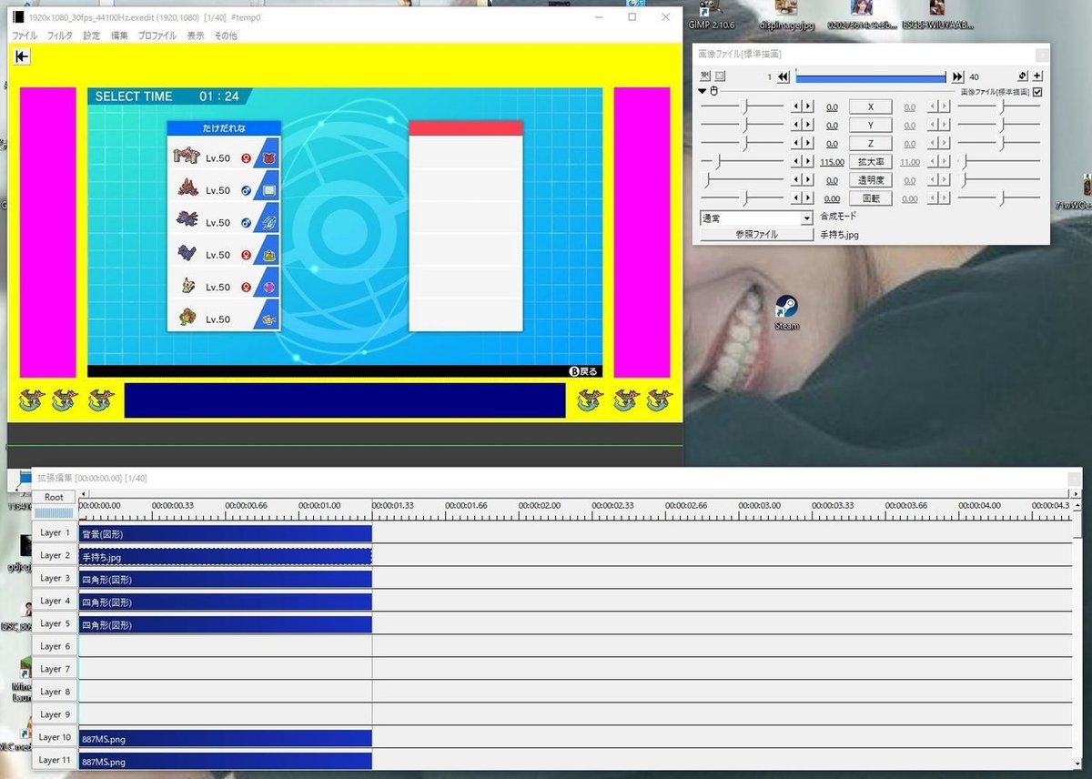Select the 背景(図形) object on Layer 1
The height and width of the screenshot is (779, 1092).
pyautogui.click(x=226, y=533)
